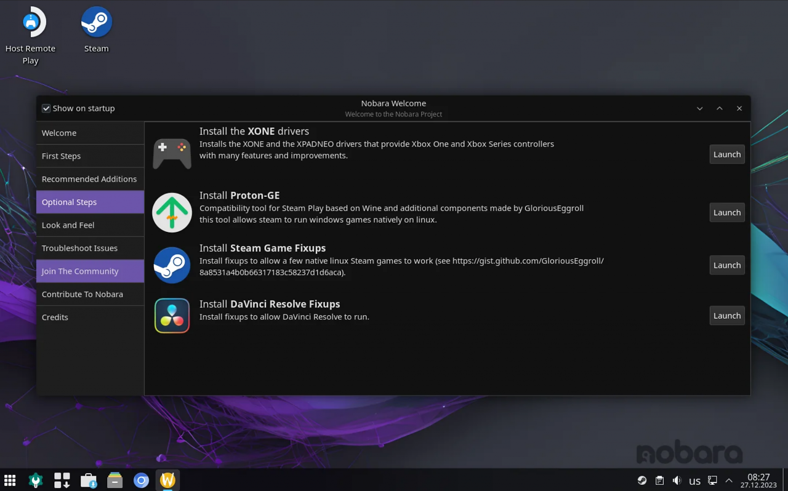
Task: Click the Show Desktop strip beside the clock
Action: (x=785, y=481)
